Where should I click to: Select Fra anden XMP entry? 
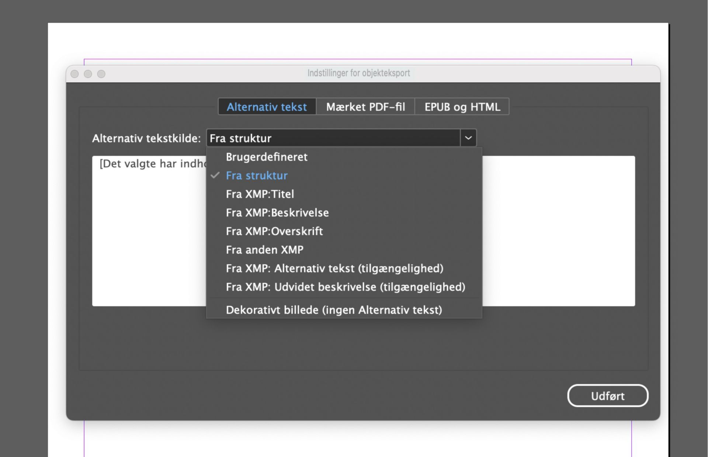[x=264, y=250]
